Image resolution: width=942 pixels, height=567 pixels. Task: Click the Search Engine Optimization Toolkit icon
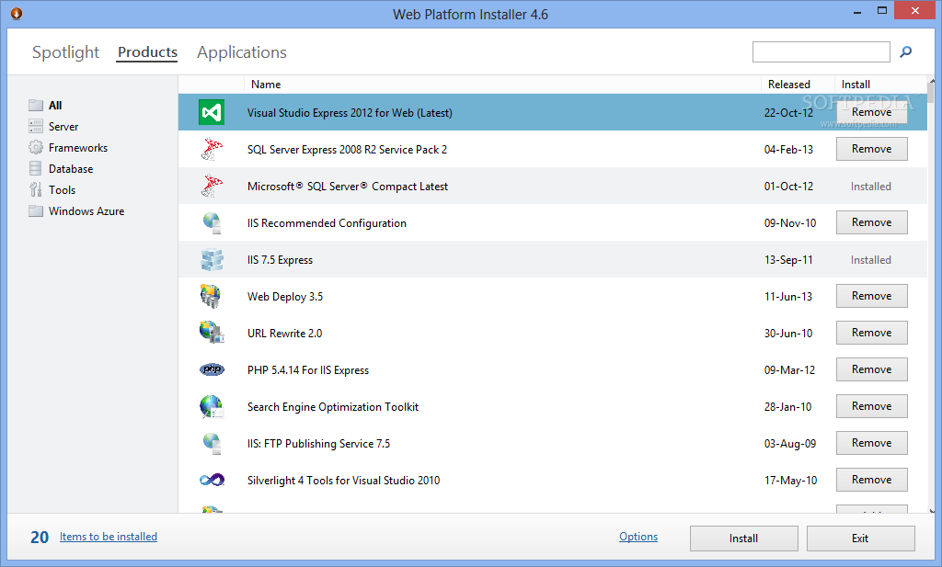(x=212, y=406)
